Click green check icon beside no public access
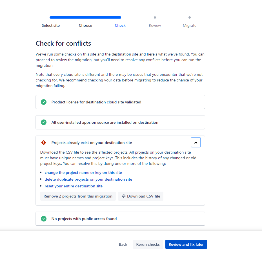This screenshot has height=257, width=262. pyautogui.click(x=44, y=219)
